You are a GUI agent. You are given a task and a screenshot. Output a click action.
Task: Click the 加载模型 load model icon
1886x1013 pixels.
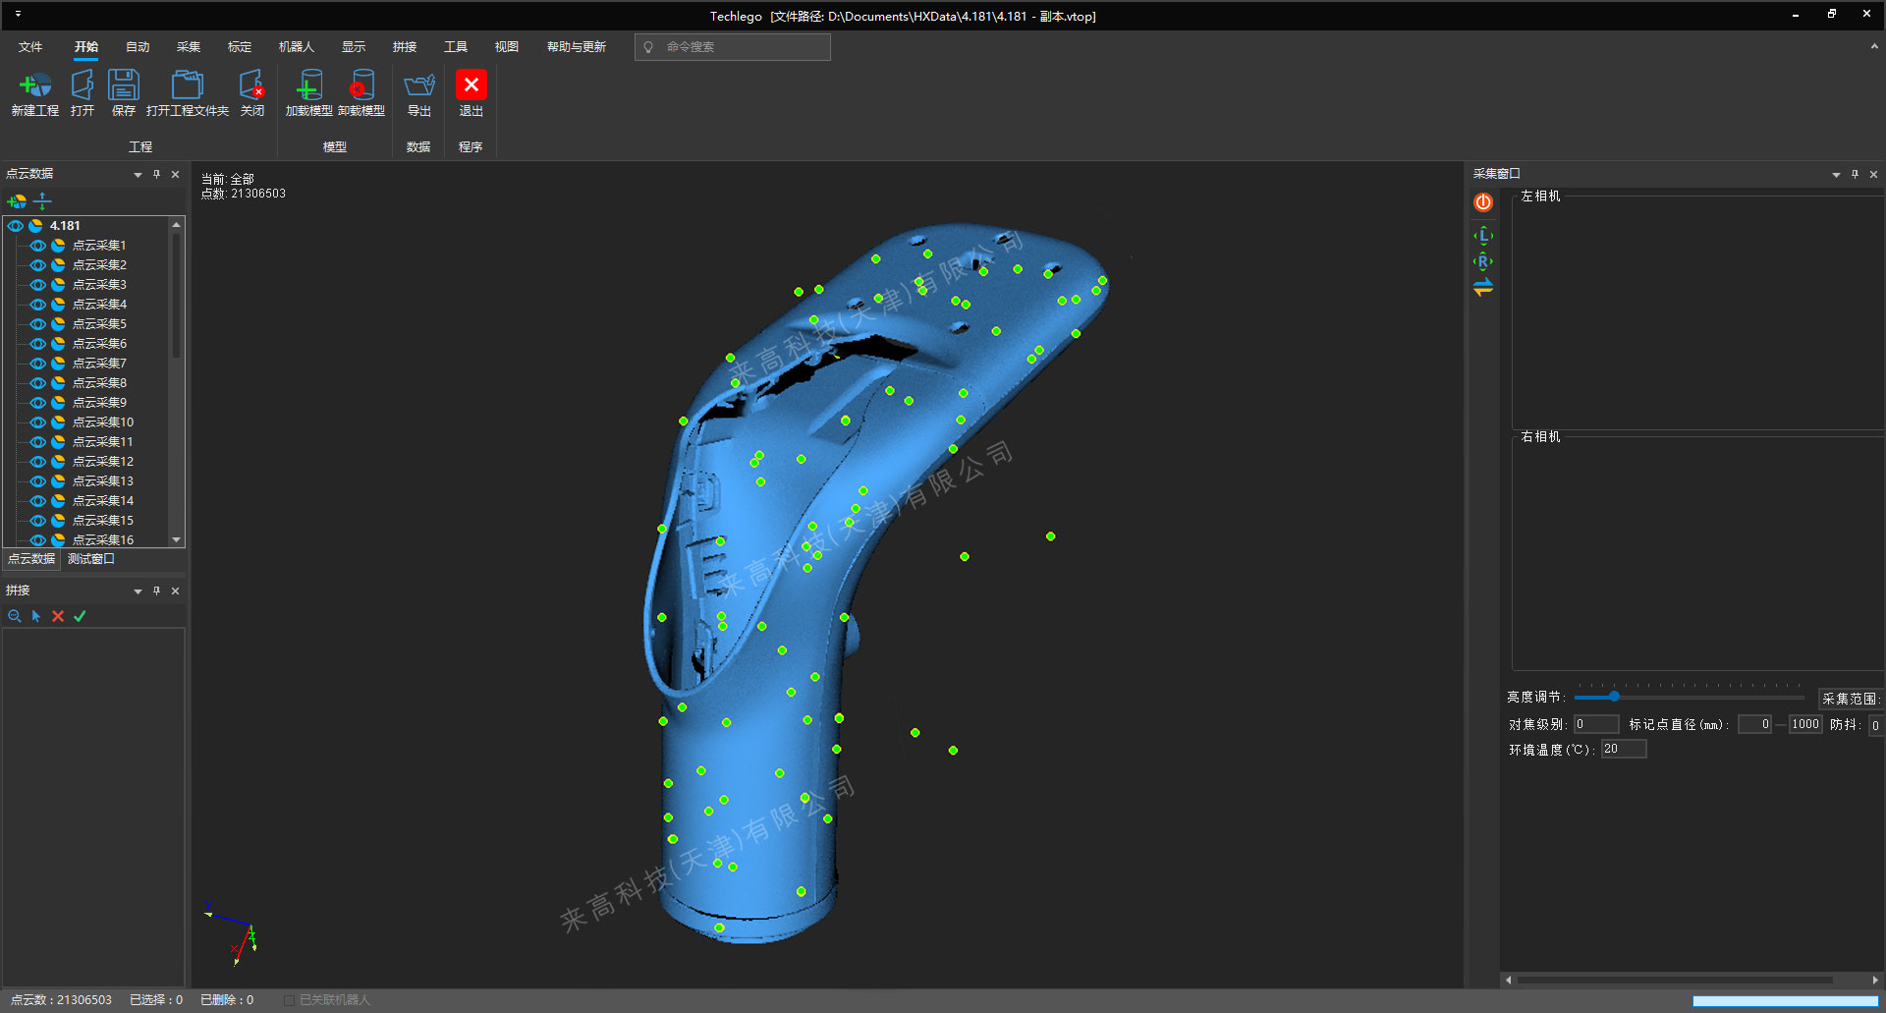(x=309, y=86)
